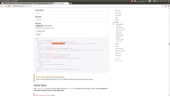Jump to Focus state sub-section

[x=119, y=33]
